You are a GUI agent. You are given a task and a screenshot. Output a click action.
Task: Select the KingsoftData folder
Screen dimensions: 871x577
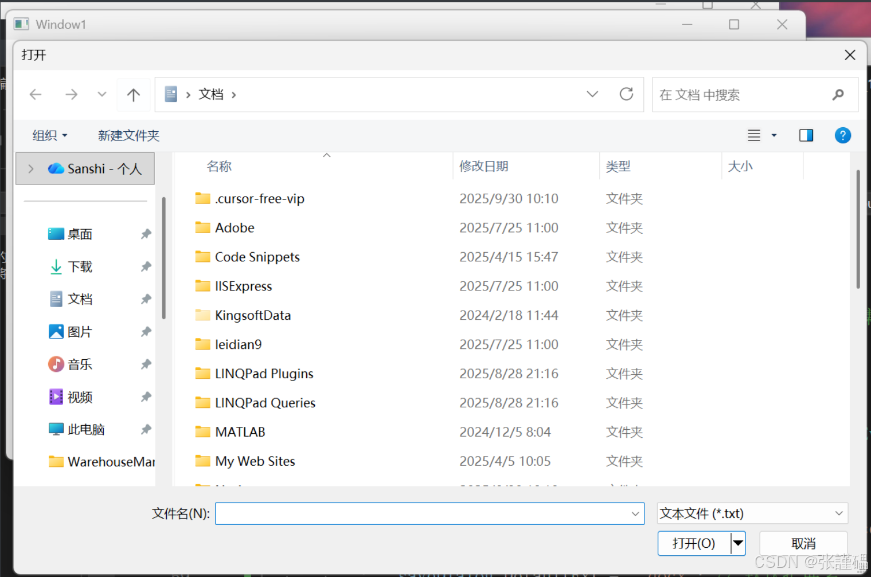(253, 316)
